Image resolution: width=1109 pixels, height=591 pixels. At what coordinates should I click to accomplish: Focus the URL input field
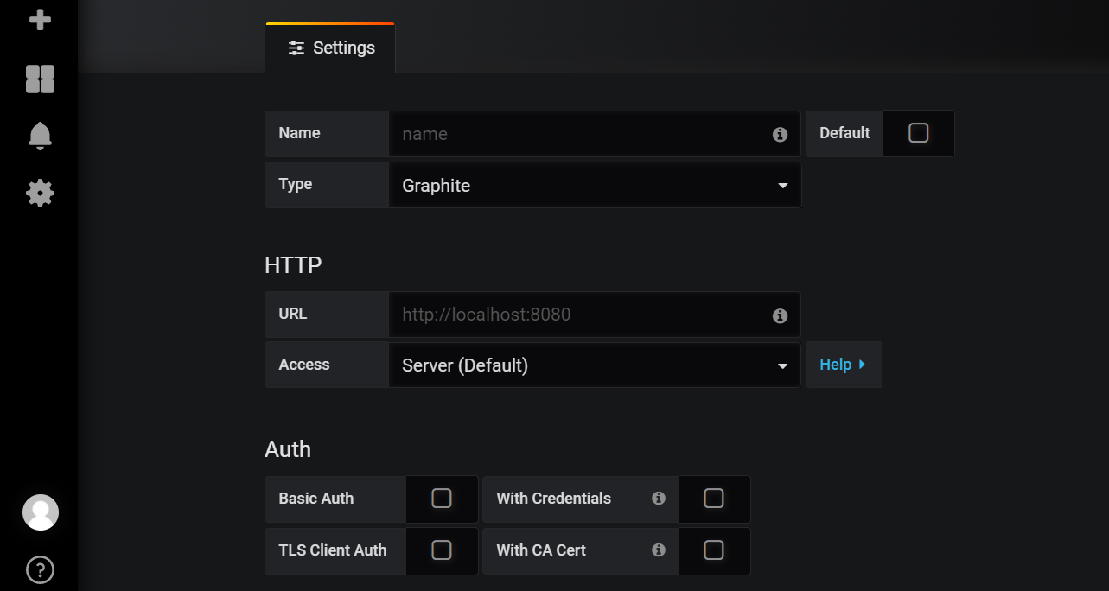(x=595, y=315)
